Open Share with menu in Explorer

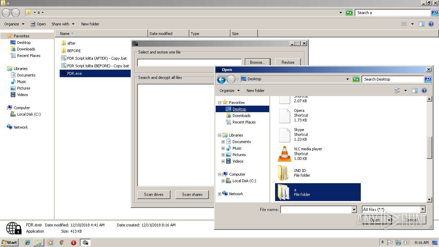click(x=63, y=24)
